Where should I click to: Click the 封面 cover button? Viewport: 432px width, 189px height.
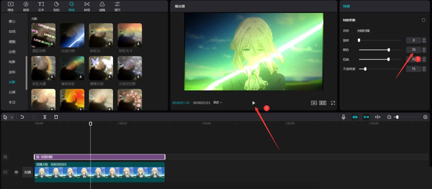coord(28,172)
